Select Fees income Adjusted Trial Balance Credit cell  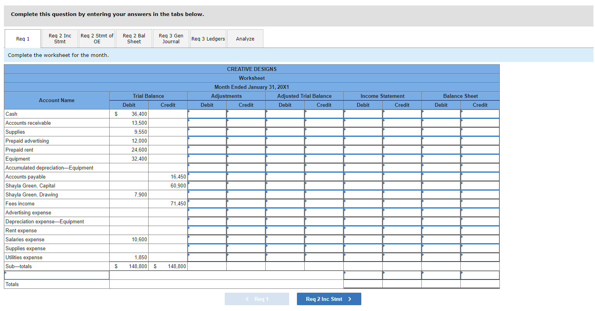click(324, 203)
